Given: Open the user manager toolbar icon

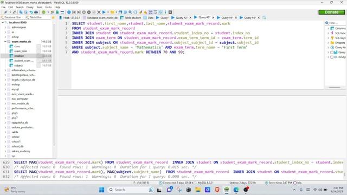Looking at the screenshot, I should click(x=52, y=12).
